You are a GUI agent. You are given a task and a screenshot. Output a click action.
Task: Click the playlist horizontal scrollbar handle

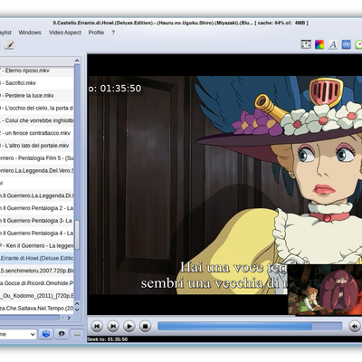point(30,318)
